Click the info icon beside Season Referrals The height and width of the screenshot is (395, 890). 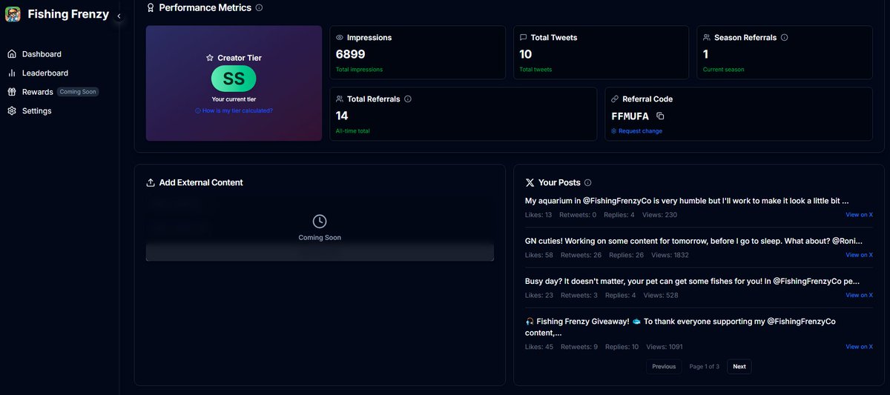click(x=785, y=37)
